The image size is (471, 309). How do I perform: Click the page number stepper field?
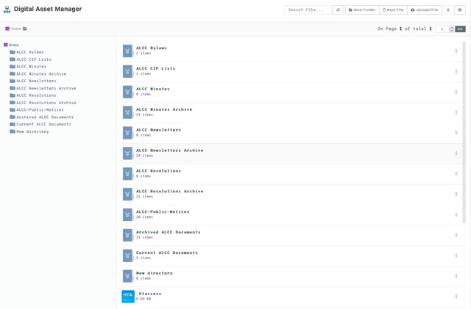click(x=442, y=29)
